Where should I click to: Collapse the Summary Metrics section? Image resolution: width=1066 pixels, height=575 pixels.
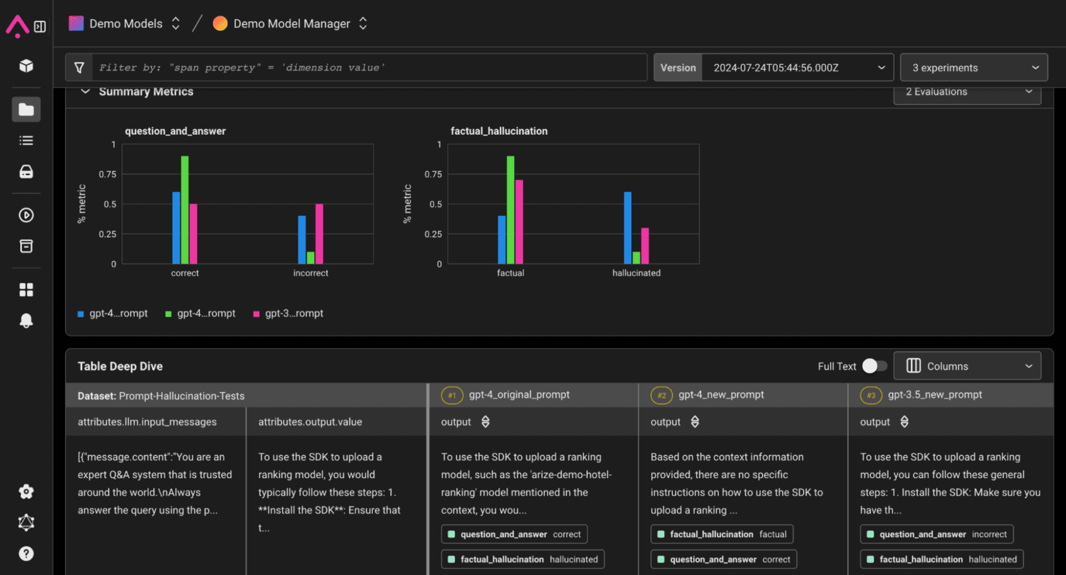tap(86, 91)
